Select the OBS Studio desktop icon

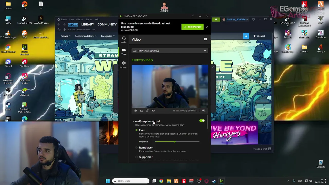coord(8,92)
